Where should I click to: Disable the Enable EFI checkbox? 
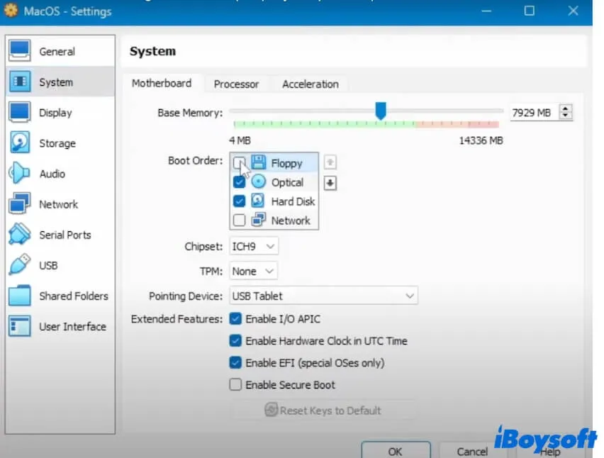pyautogui.click(x=235, y=363)
